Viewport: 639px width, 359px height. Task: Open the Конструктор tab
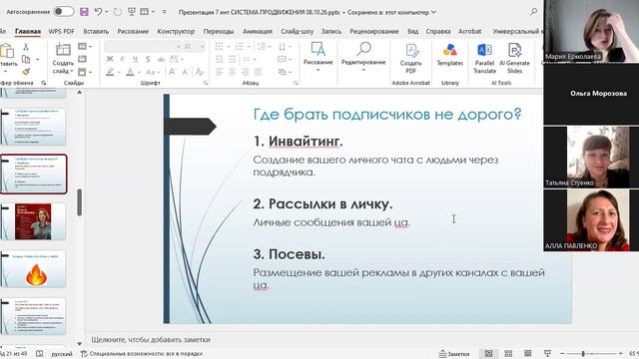point(176,31)
